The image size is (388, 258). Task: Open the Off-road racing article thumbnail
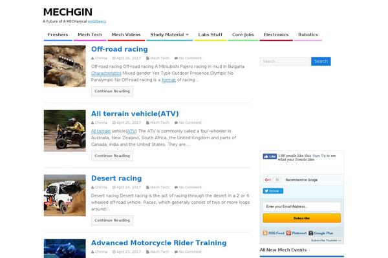tap(65, 66)
